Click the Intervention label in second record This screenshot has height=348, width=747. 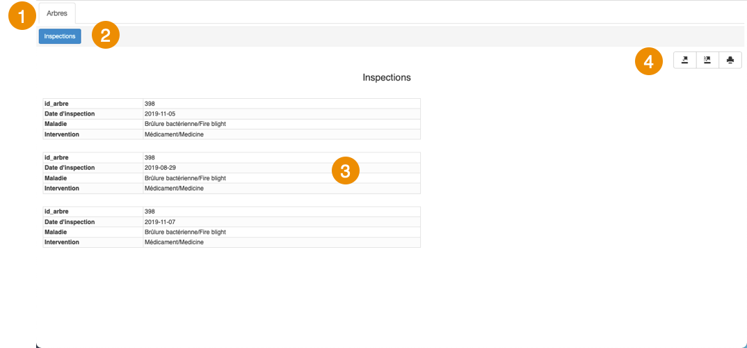[62, 188]
